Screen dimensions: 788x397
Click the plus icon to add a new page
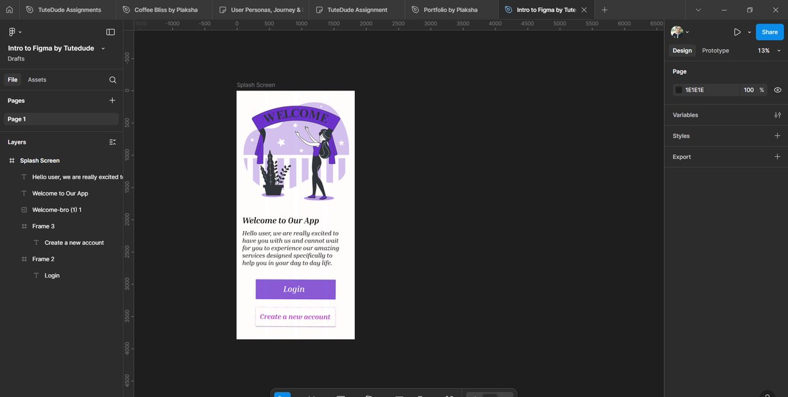(x=112, y=100)
